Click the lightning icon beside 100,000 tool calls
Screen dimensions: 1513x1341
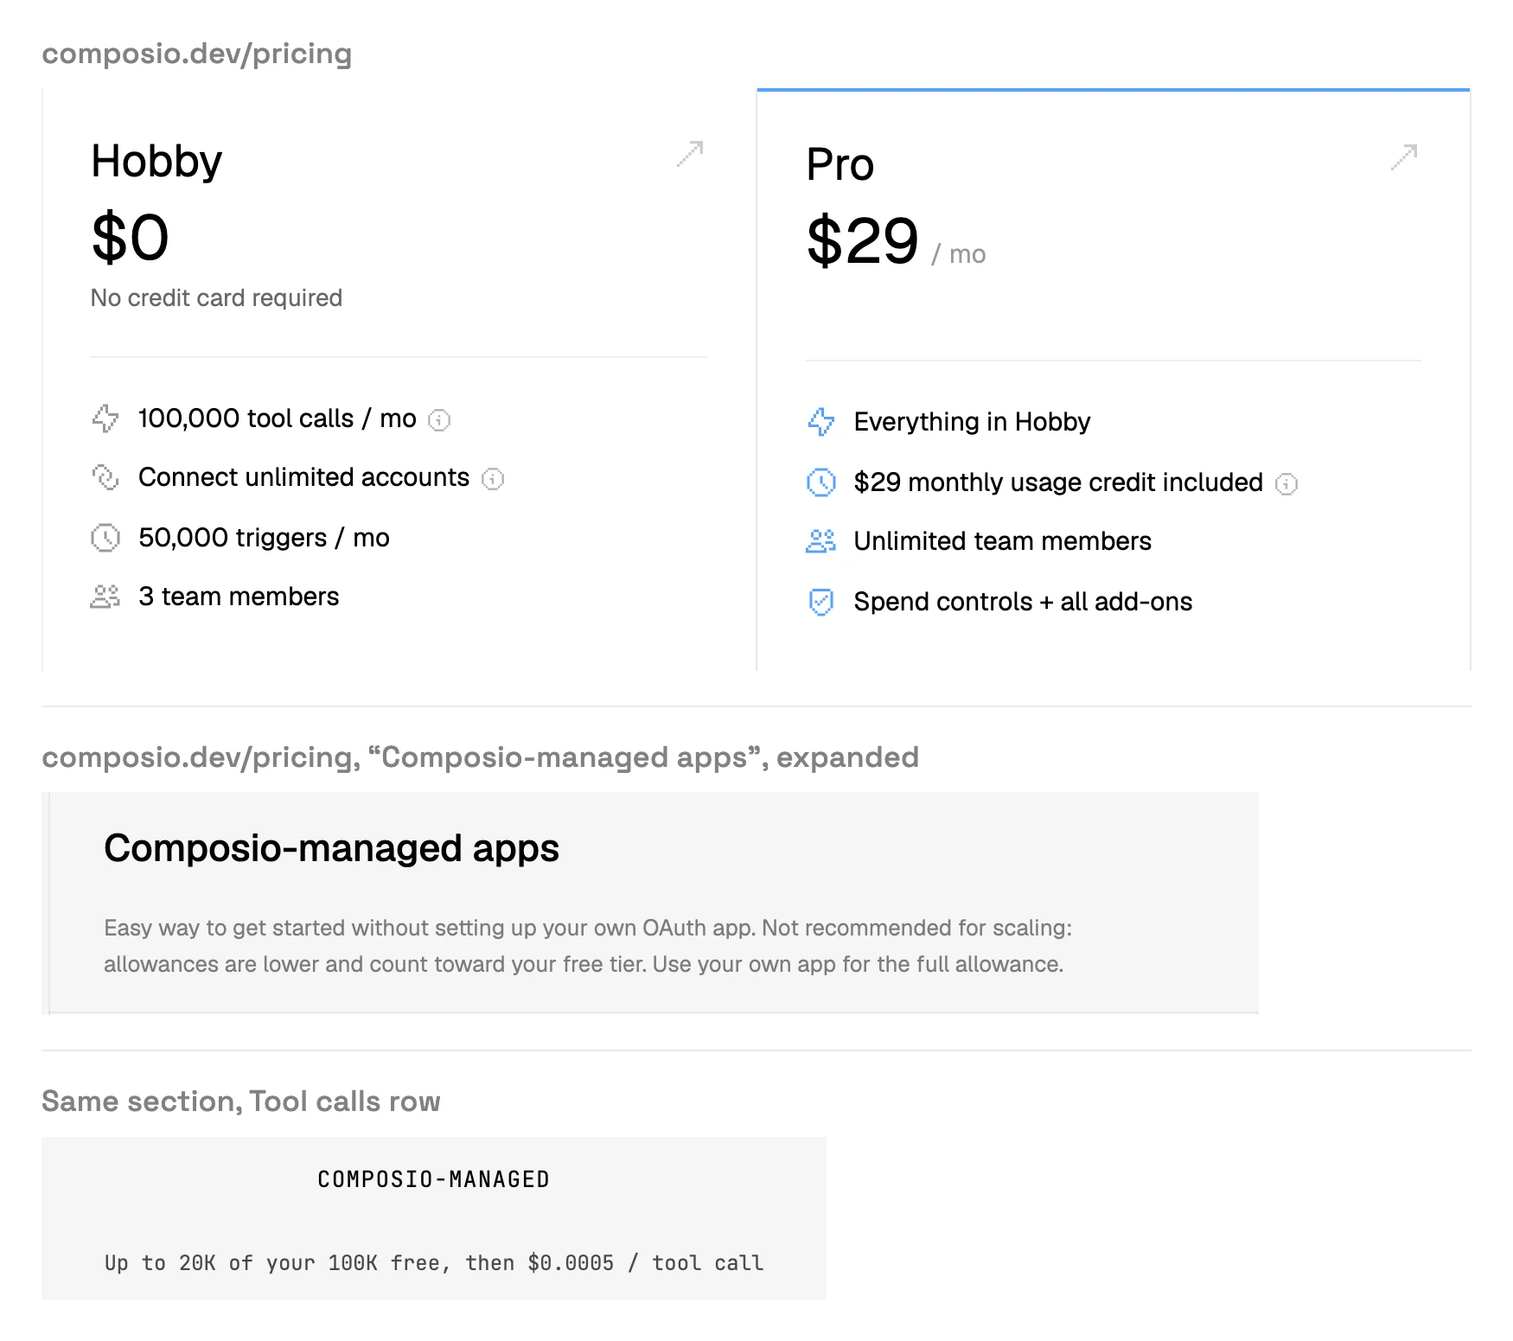(x=105, y=418)
